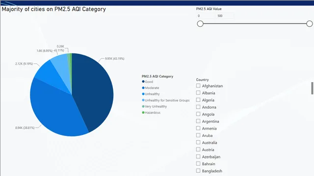Image resolution: width=314 pixels, height=176 pixels.
Task: Tick the Albania country checkbox
Action: pyautogui.click(x=198, y=93)
